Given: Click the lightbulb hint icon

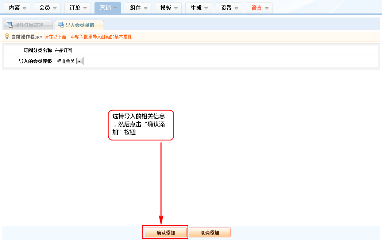Looking at the screenshot, I should [7, 36].
